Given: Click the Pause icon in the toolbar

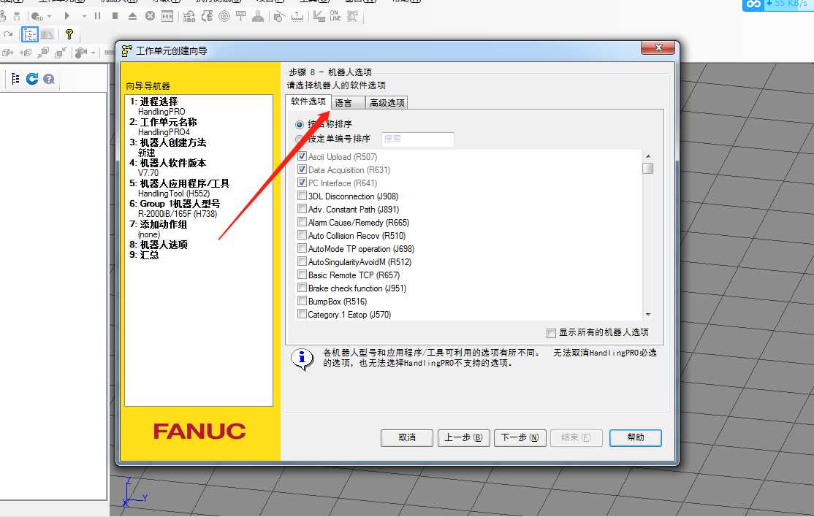Looking at the screenshot, I should 97,16.
